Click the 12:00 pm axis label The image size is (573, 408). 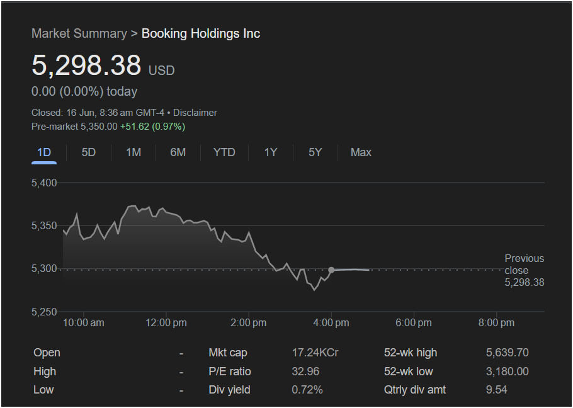(x=166, y=323)
